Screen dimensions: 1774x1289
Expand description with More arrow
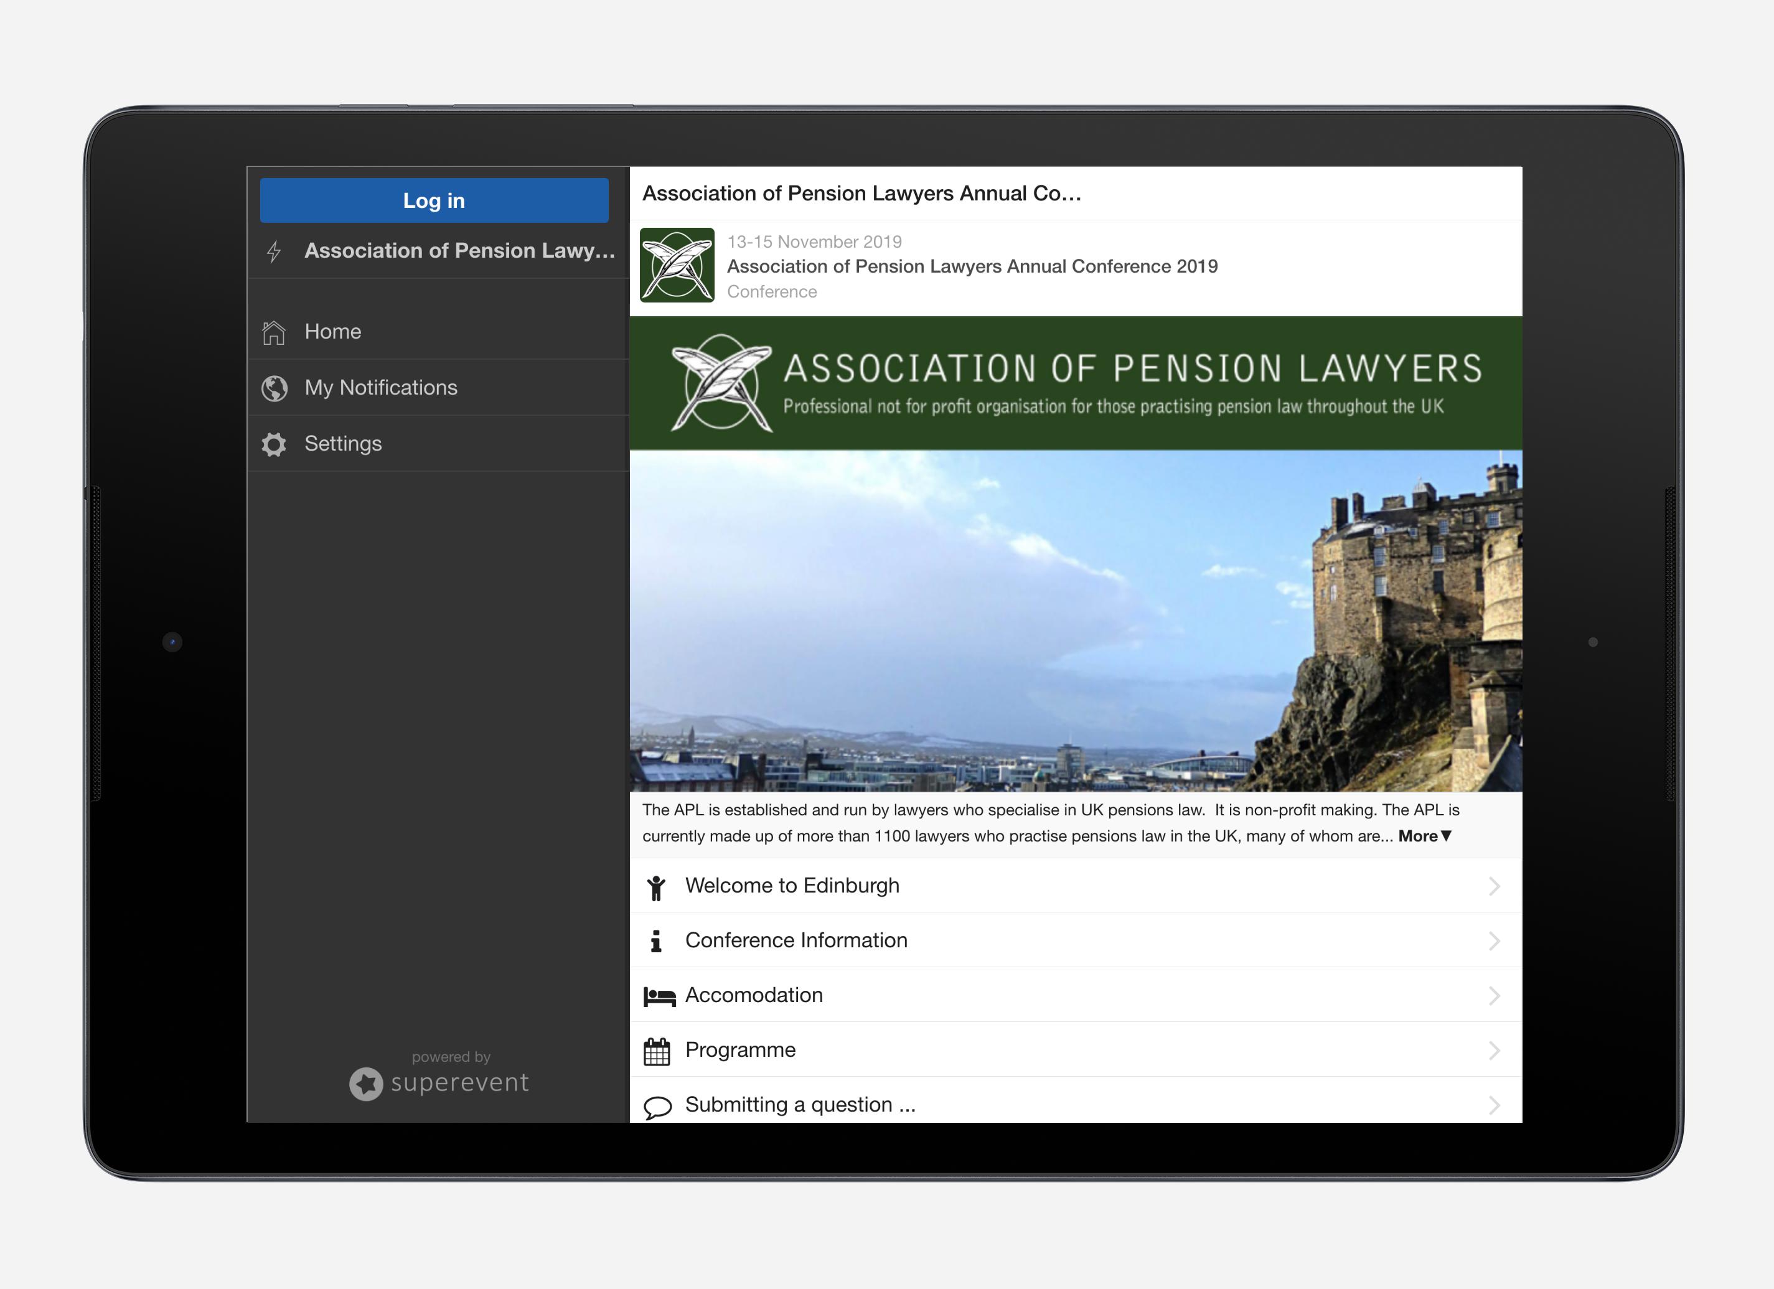[1425, 835]
